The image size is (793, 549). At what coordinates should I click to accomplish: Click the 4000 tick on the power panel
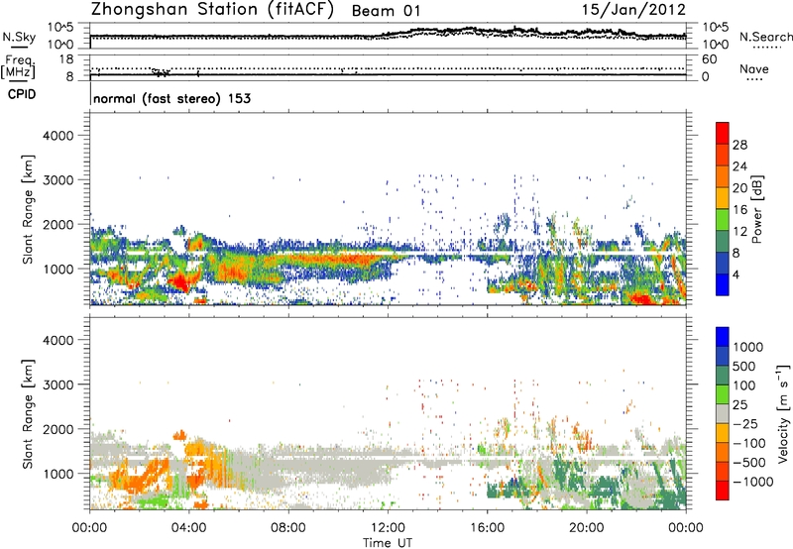click(58, 136)
